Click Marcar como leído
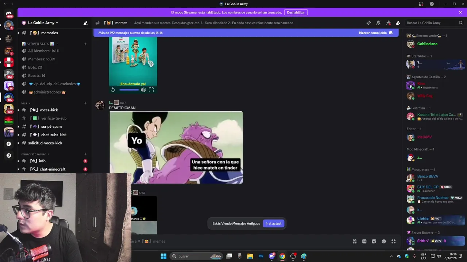 pos(375,33)
